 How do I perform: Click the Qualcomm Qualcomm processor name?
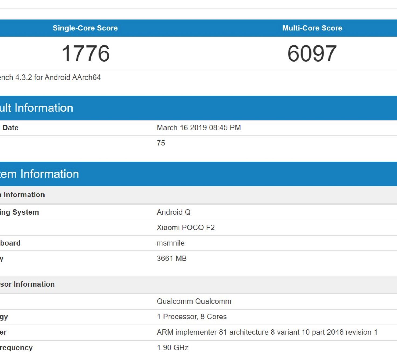194,301
